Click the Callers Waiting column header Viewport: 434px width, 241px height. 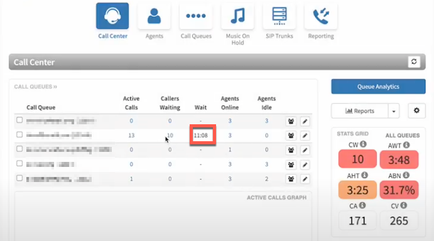tap(170, 103)
